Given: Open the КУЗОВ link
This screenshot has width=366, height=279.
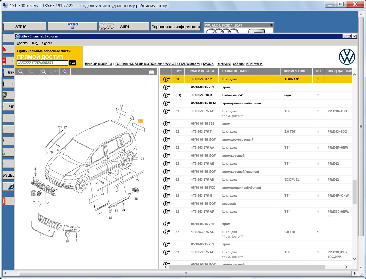Looking at the screenshot, I should (x=208, y=64).
